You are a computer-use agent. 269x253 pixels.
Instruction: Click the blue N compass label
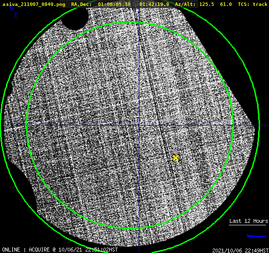pos(11,8)
